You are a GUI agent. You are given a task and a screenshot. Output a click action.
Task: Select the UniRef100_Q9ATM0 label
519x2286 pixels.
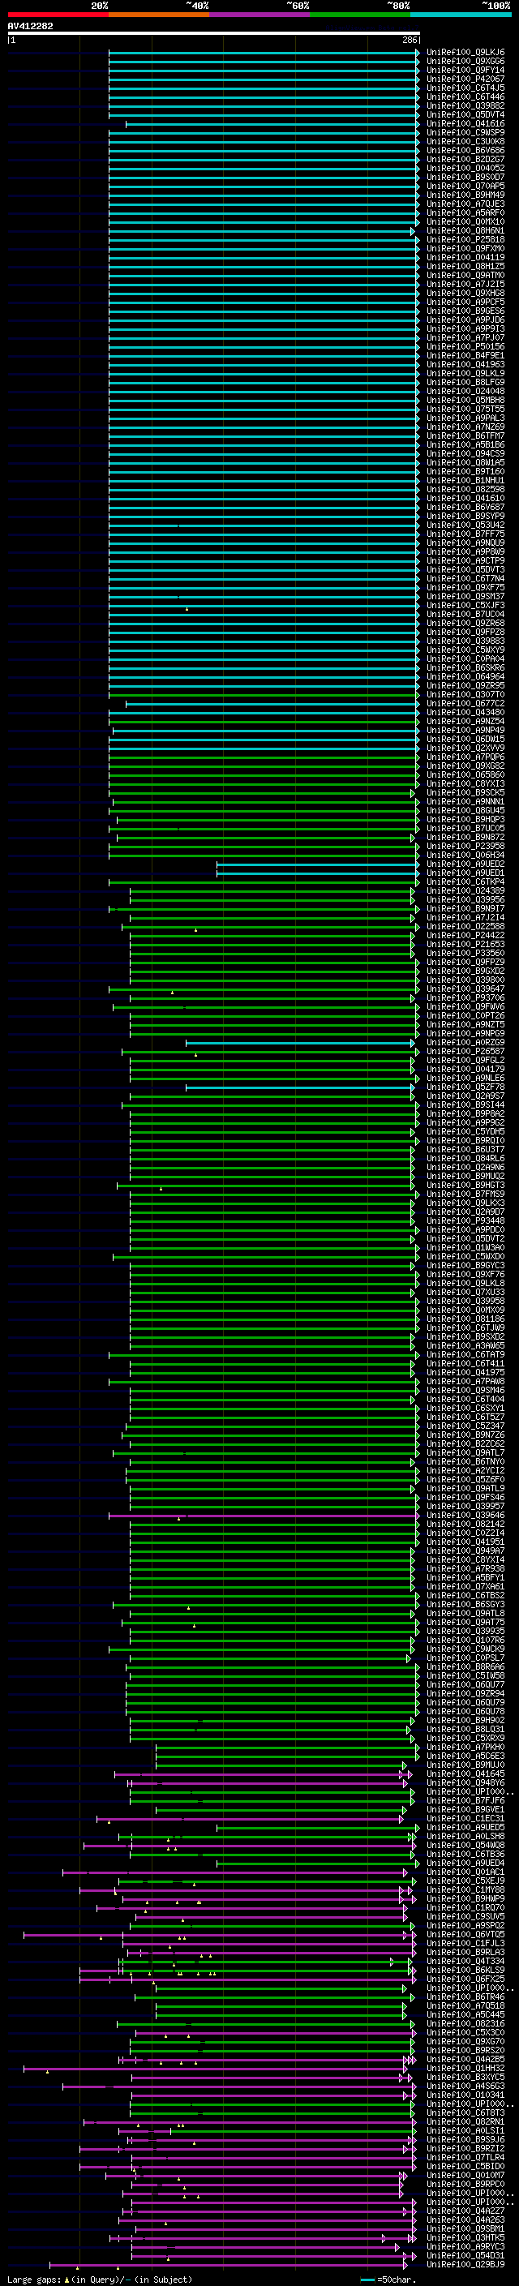[465, 275]
